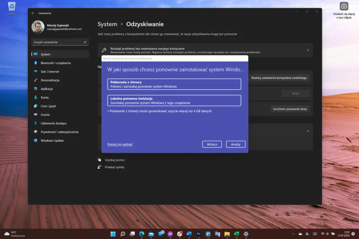This screenshot has height=239, width=359.
Task: Open the Pomóż mi wybrać help link
Action: click(x=120, y=144)
